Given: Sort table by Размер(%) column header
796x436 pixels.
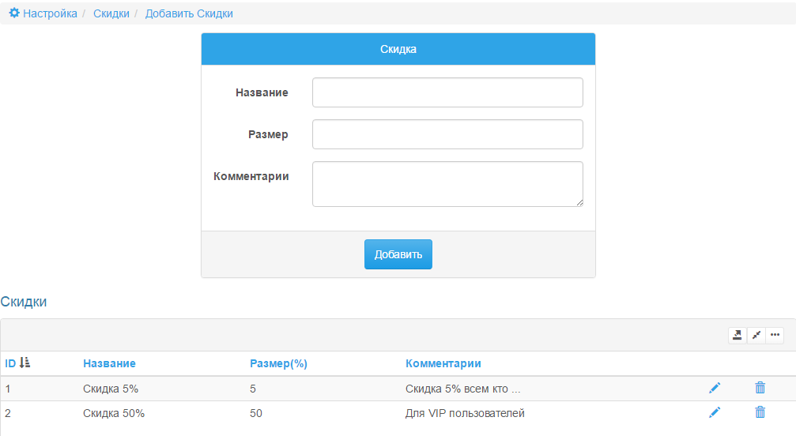Looking at the screenshot, I should [x=278, y=363].
